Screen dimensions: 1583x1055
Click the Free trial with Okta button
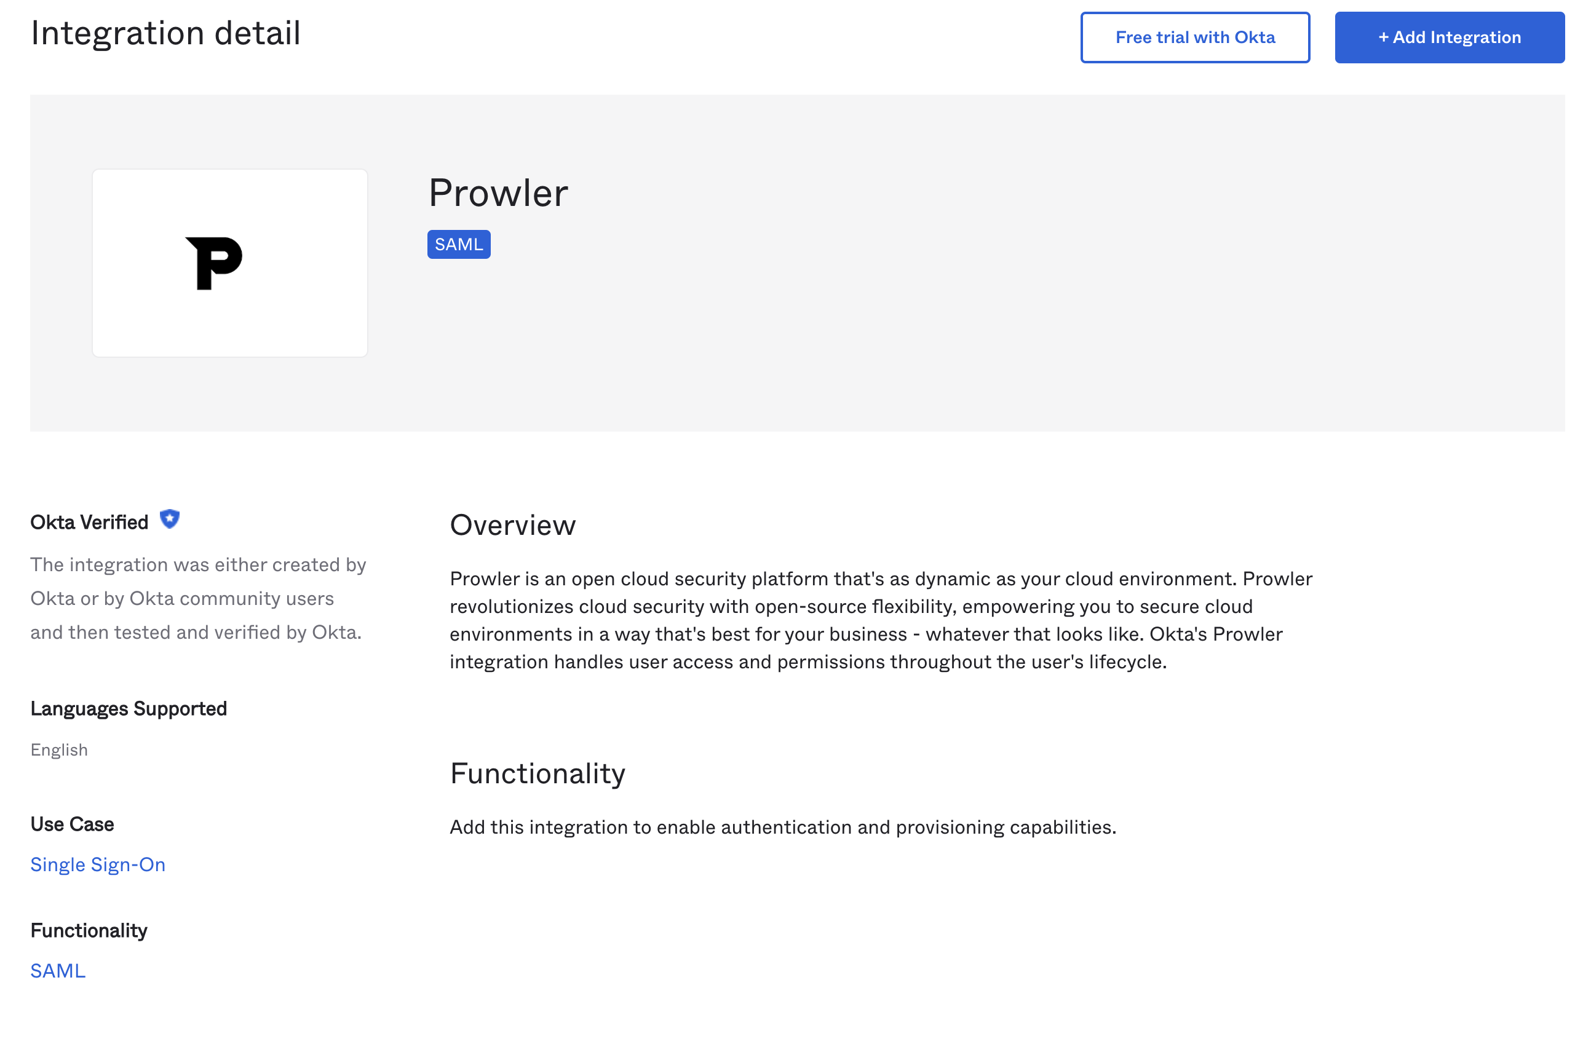coord(1195,37)
